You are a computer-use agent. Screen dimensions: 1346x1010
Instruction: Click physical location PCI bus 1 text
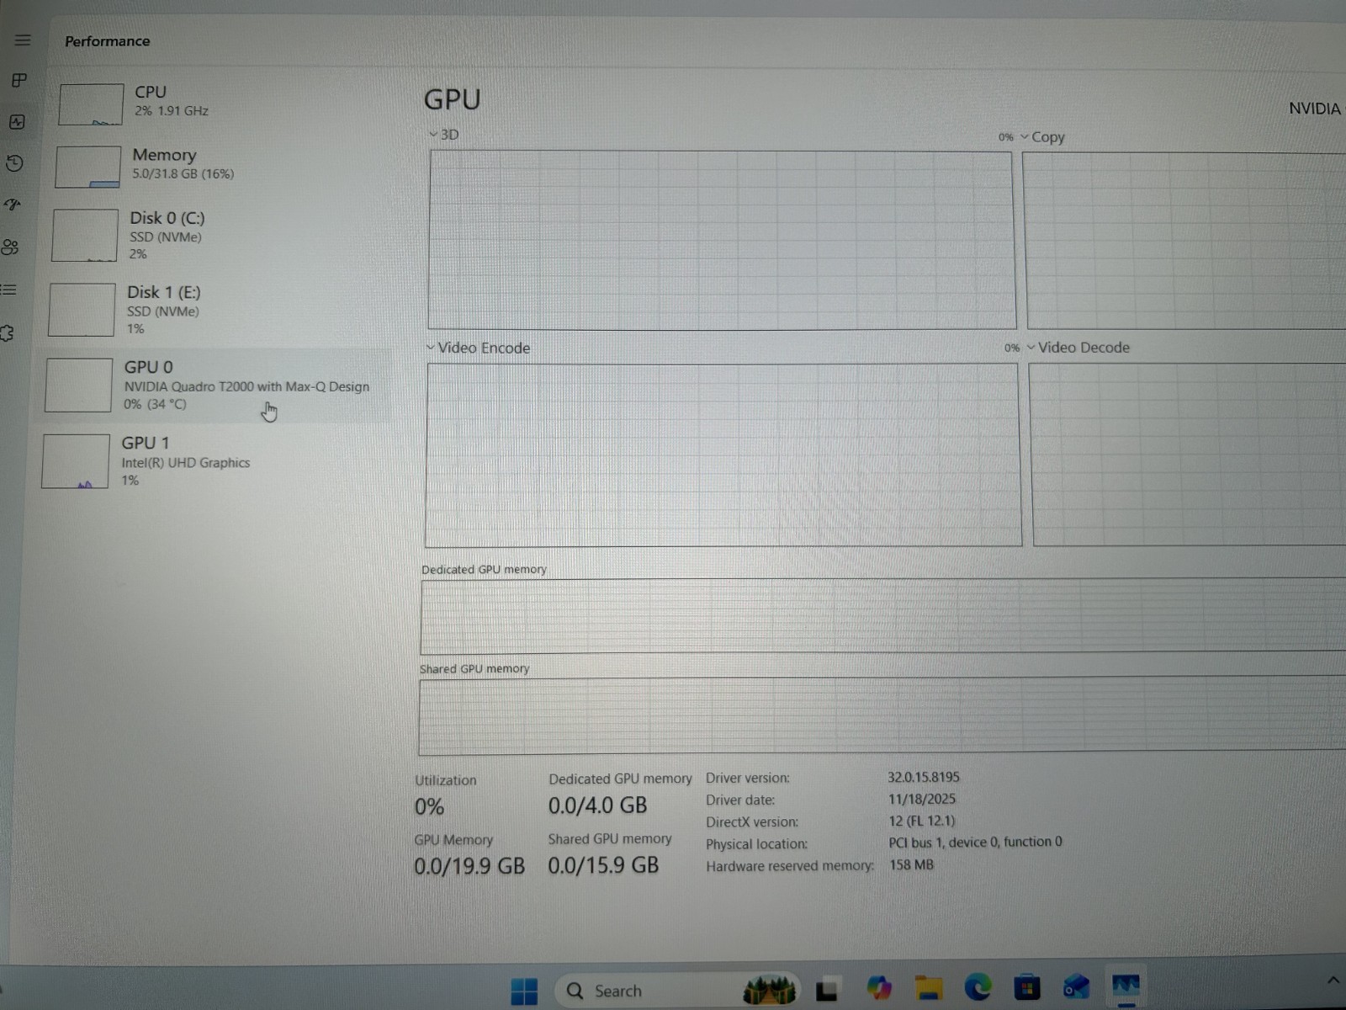(975, 842)
